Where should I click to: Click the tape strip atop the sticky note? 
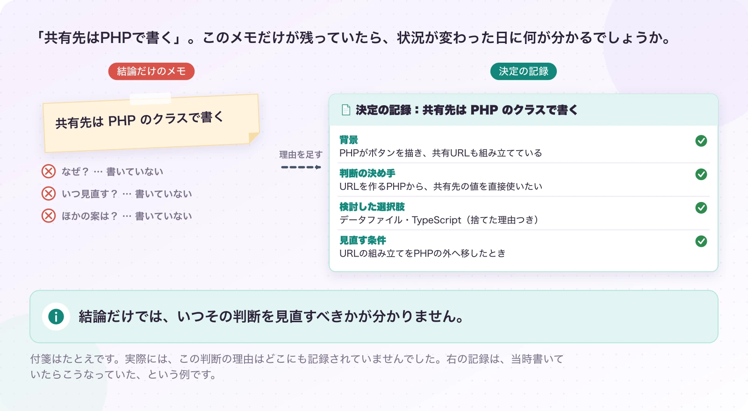tap(151, 99)
